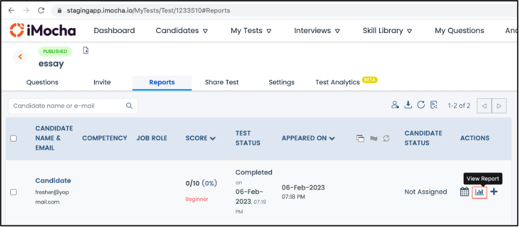The width and height of the screenshot is (519, 227).
Task: Click the download reports icon
Action: (409, 105)
